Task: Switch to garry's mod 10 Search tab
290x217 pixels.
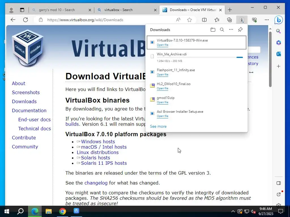Action: point(57,10)
